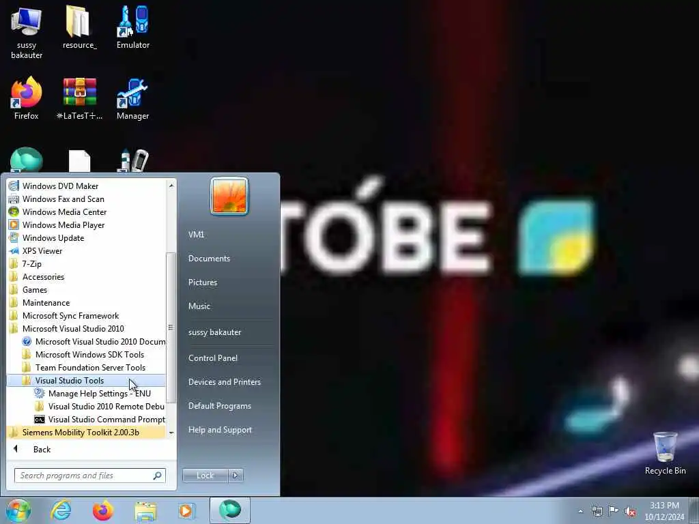699x524 pixels.
Task: Launch Windows Media Center
Action: [87, 212]
